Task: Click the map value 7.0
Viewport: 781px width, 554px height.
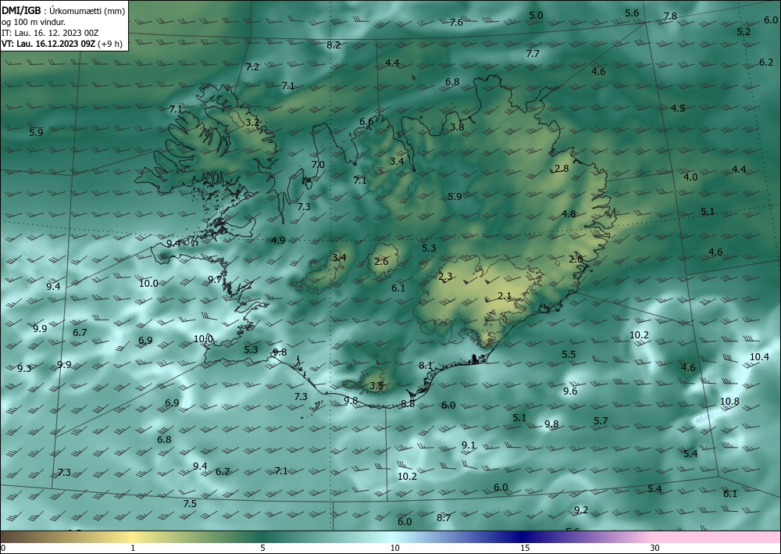Action: point(318,165)
